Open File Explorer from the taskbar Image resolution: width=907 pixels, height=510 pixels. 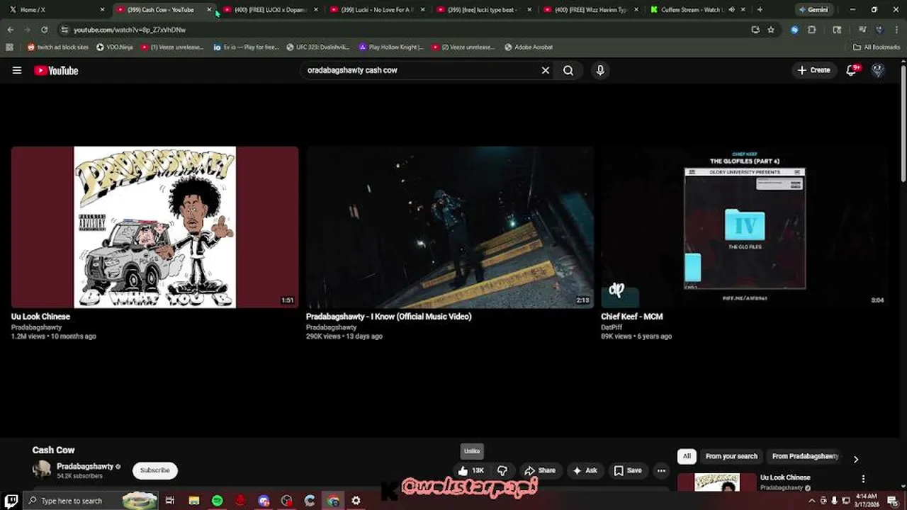pos(194,501)
